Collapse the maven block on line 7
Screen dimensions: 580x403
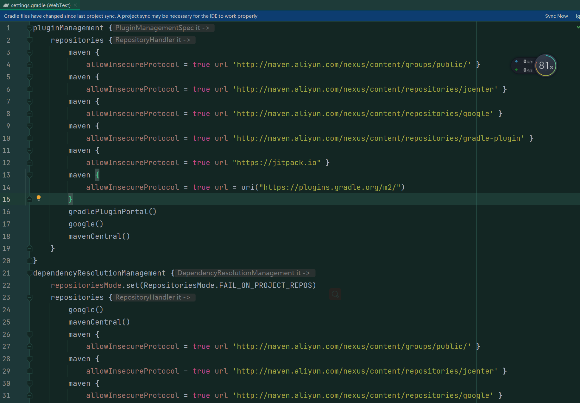(x=30, y=102)
